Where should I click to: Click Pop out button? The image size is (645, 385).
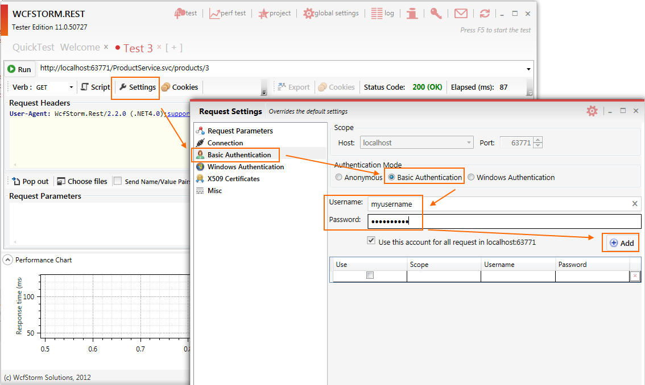[x=30, y=181]
